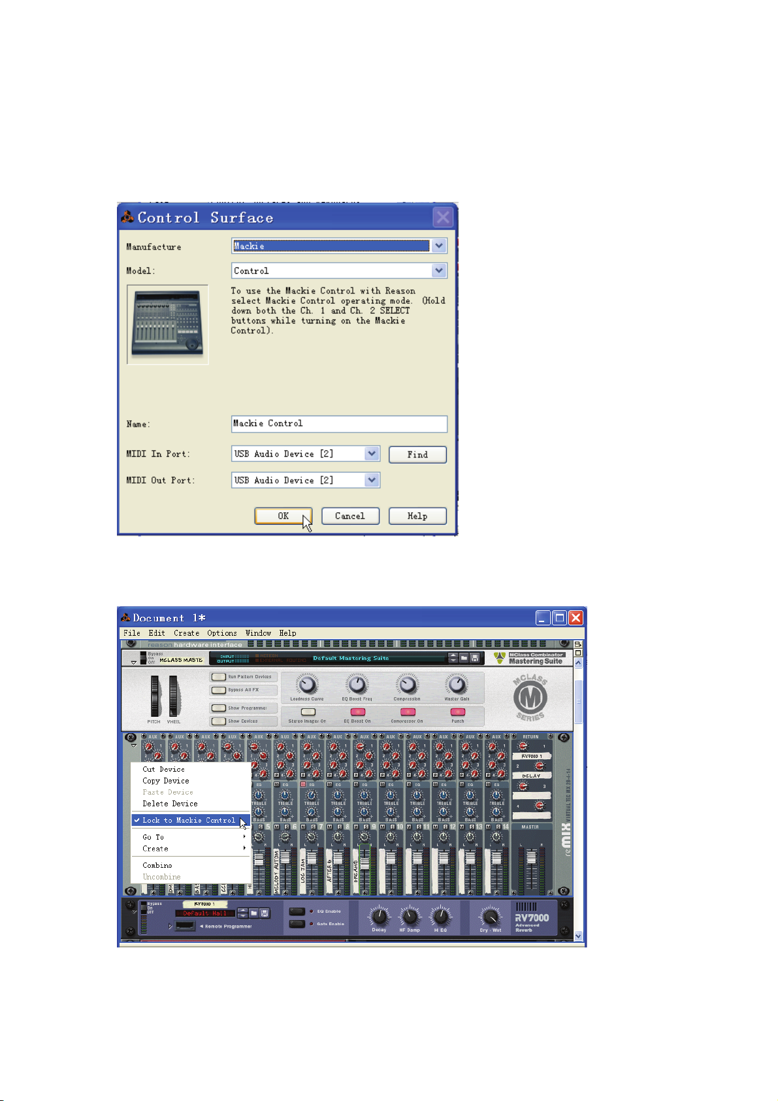Click the Find button for MIDI port

click(417, 454)
